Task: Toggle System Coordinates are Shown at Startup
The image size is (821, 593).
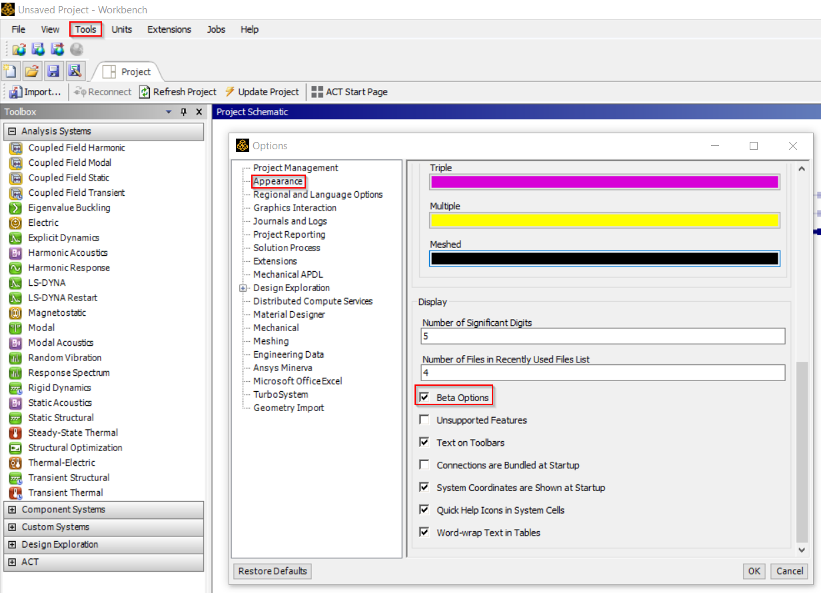Action: coord(424,487)
